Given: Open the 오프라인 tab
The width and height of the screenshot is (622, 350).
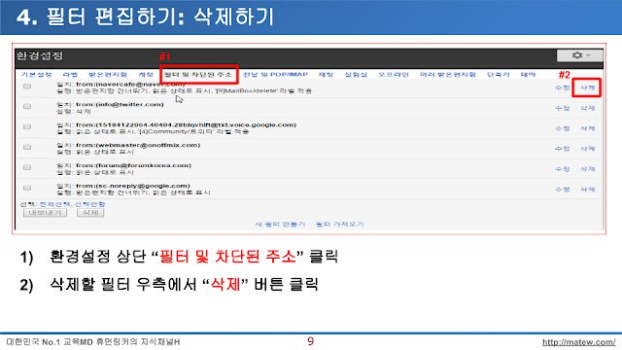Looking at the screenshot, I should tap(393, 75).
